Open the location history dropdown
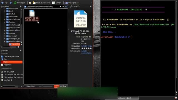The height and width of the screenshot is (100, 178). point(63,7)
